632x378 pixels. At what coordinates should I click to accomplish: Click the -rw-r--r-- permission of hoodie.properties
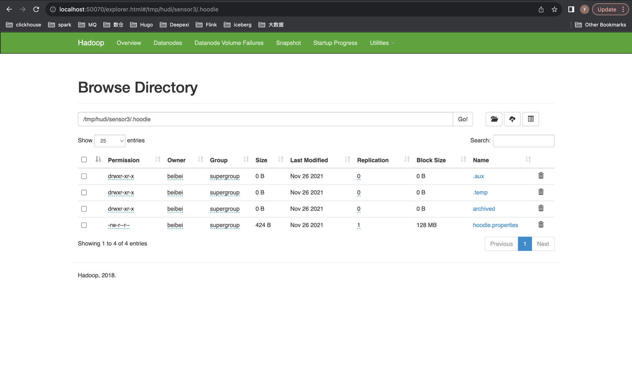(x=119, y=225)
